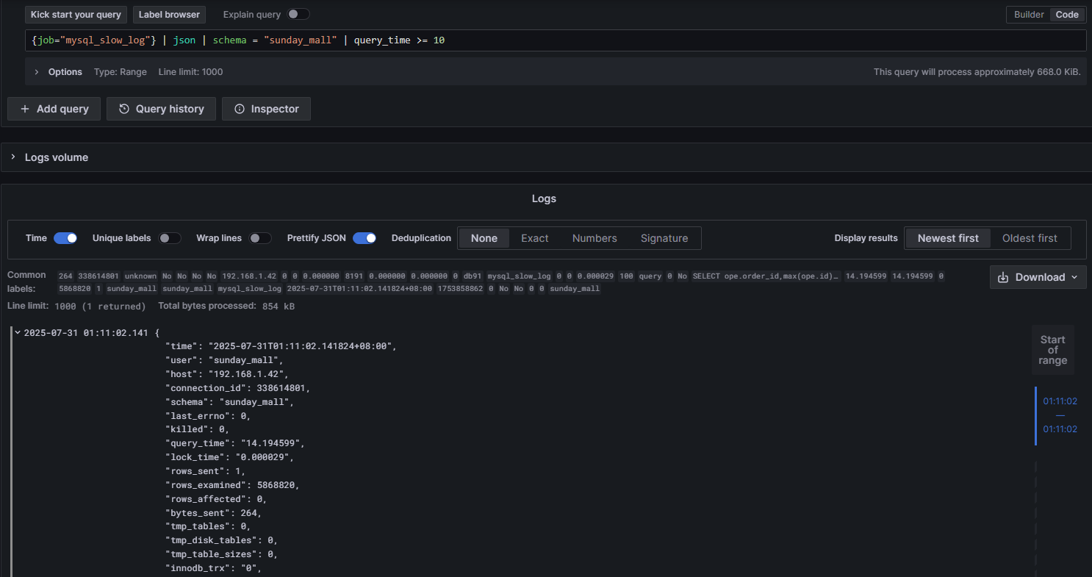Click the info icon on Inspector
The height and width of the screenshot is (577, 1092).
[x=239, y=109]
